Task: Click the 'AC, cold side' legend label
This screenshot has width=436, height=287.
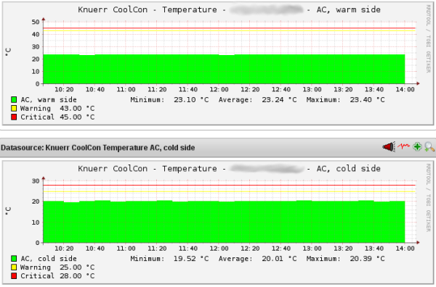Action: coord(49,259)
